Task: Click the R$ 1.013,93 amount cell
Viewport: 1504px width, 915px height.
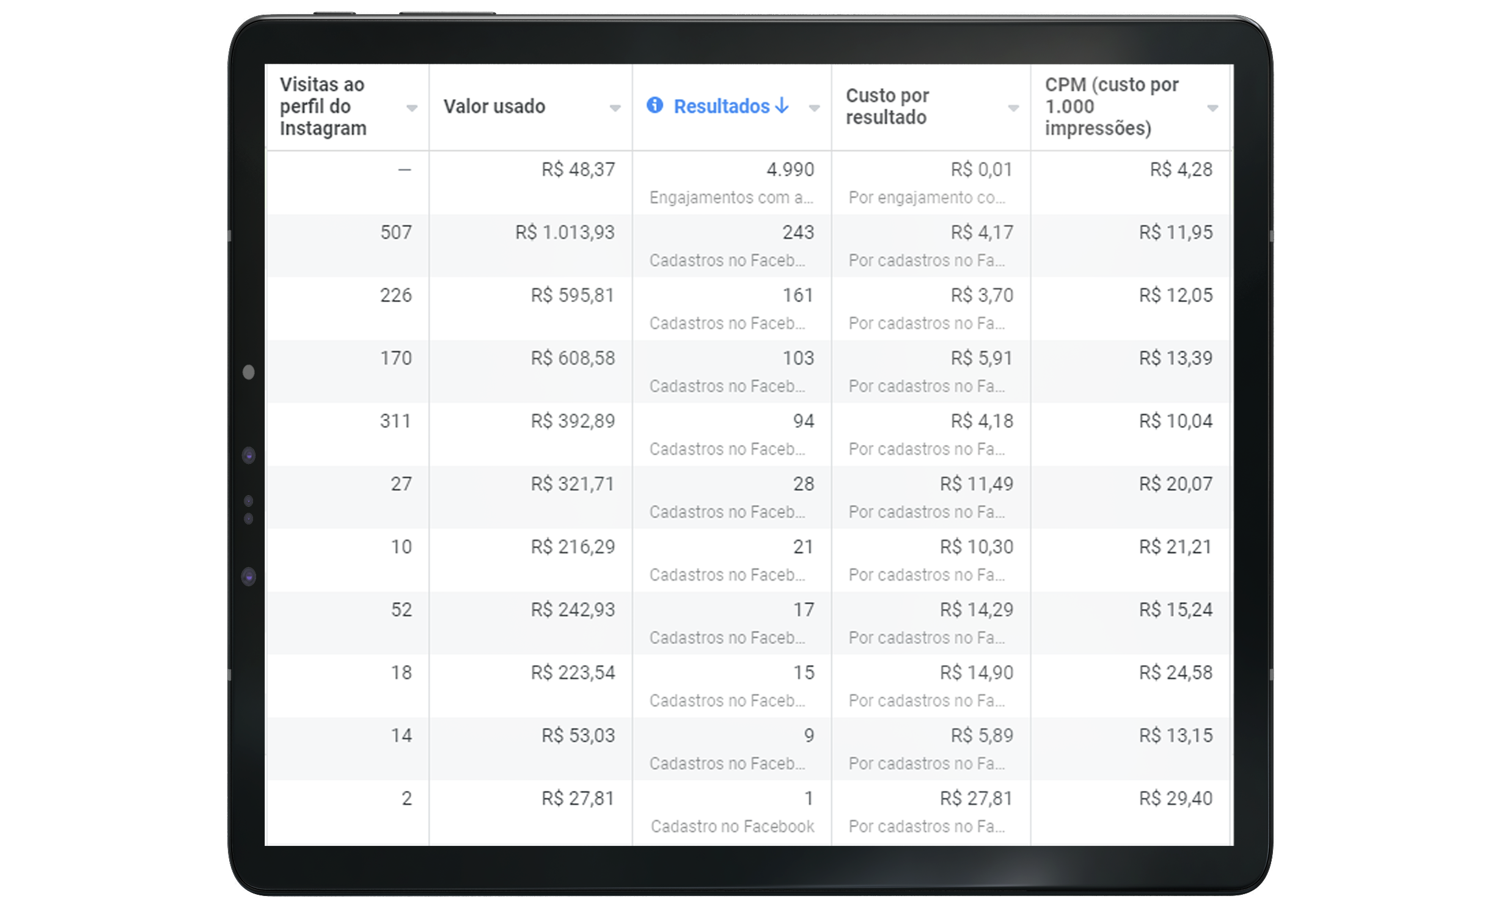Action: 565,232
